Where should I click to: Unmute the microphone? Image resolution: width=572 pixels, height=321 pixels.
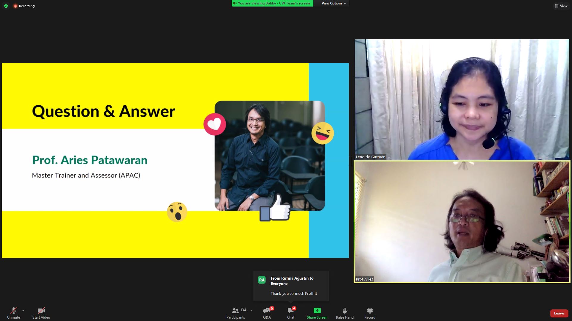click(13, 313)
